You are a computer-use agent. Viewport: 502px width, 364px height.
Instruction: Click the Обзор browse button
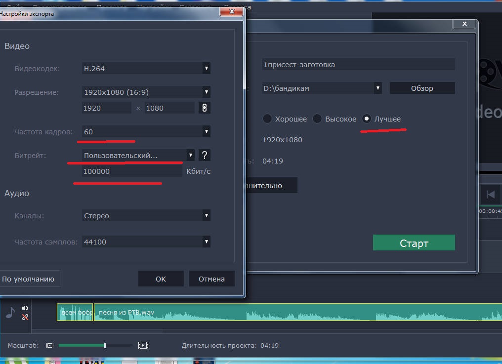(422, 88)
